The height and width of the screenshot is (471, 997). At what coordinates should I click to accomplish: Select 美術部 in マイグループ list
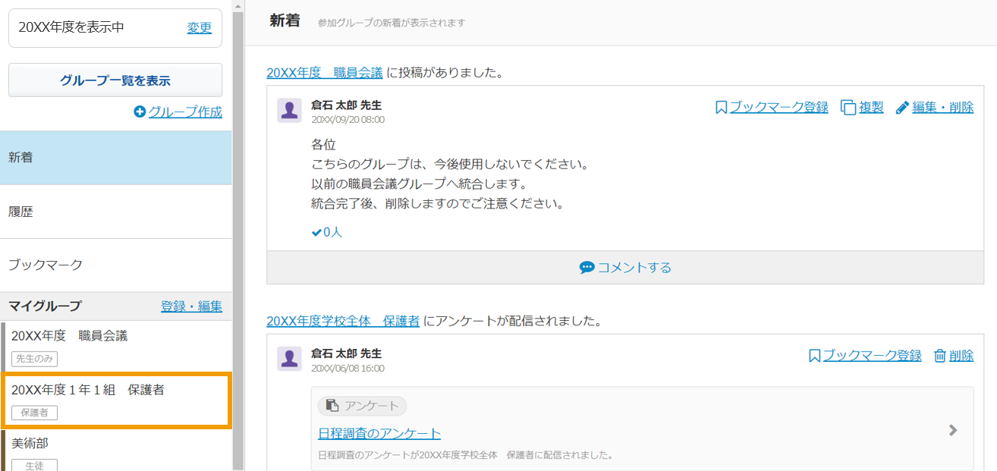pyautogui.click(x=116, y=451)
